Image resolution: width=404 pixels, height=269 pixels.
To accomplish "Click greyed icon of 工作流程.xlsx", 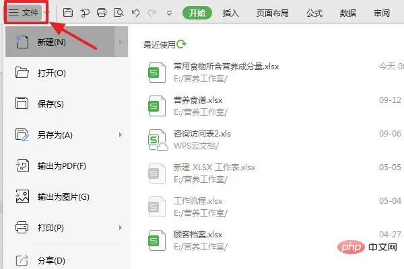I will [x=157, y=206].
